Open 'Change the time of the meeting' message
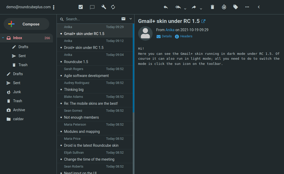Screen dimensions: 284x174 point(95,156)
